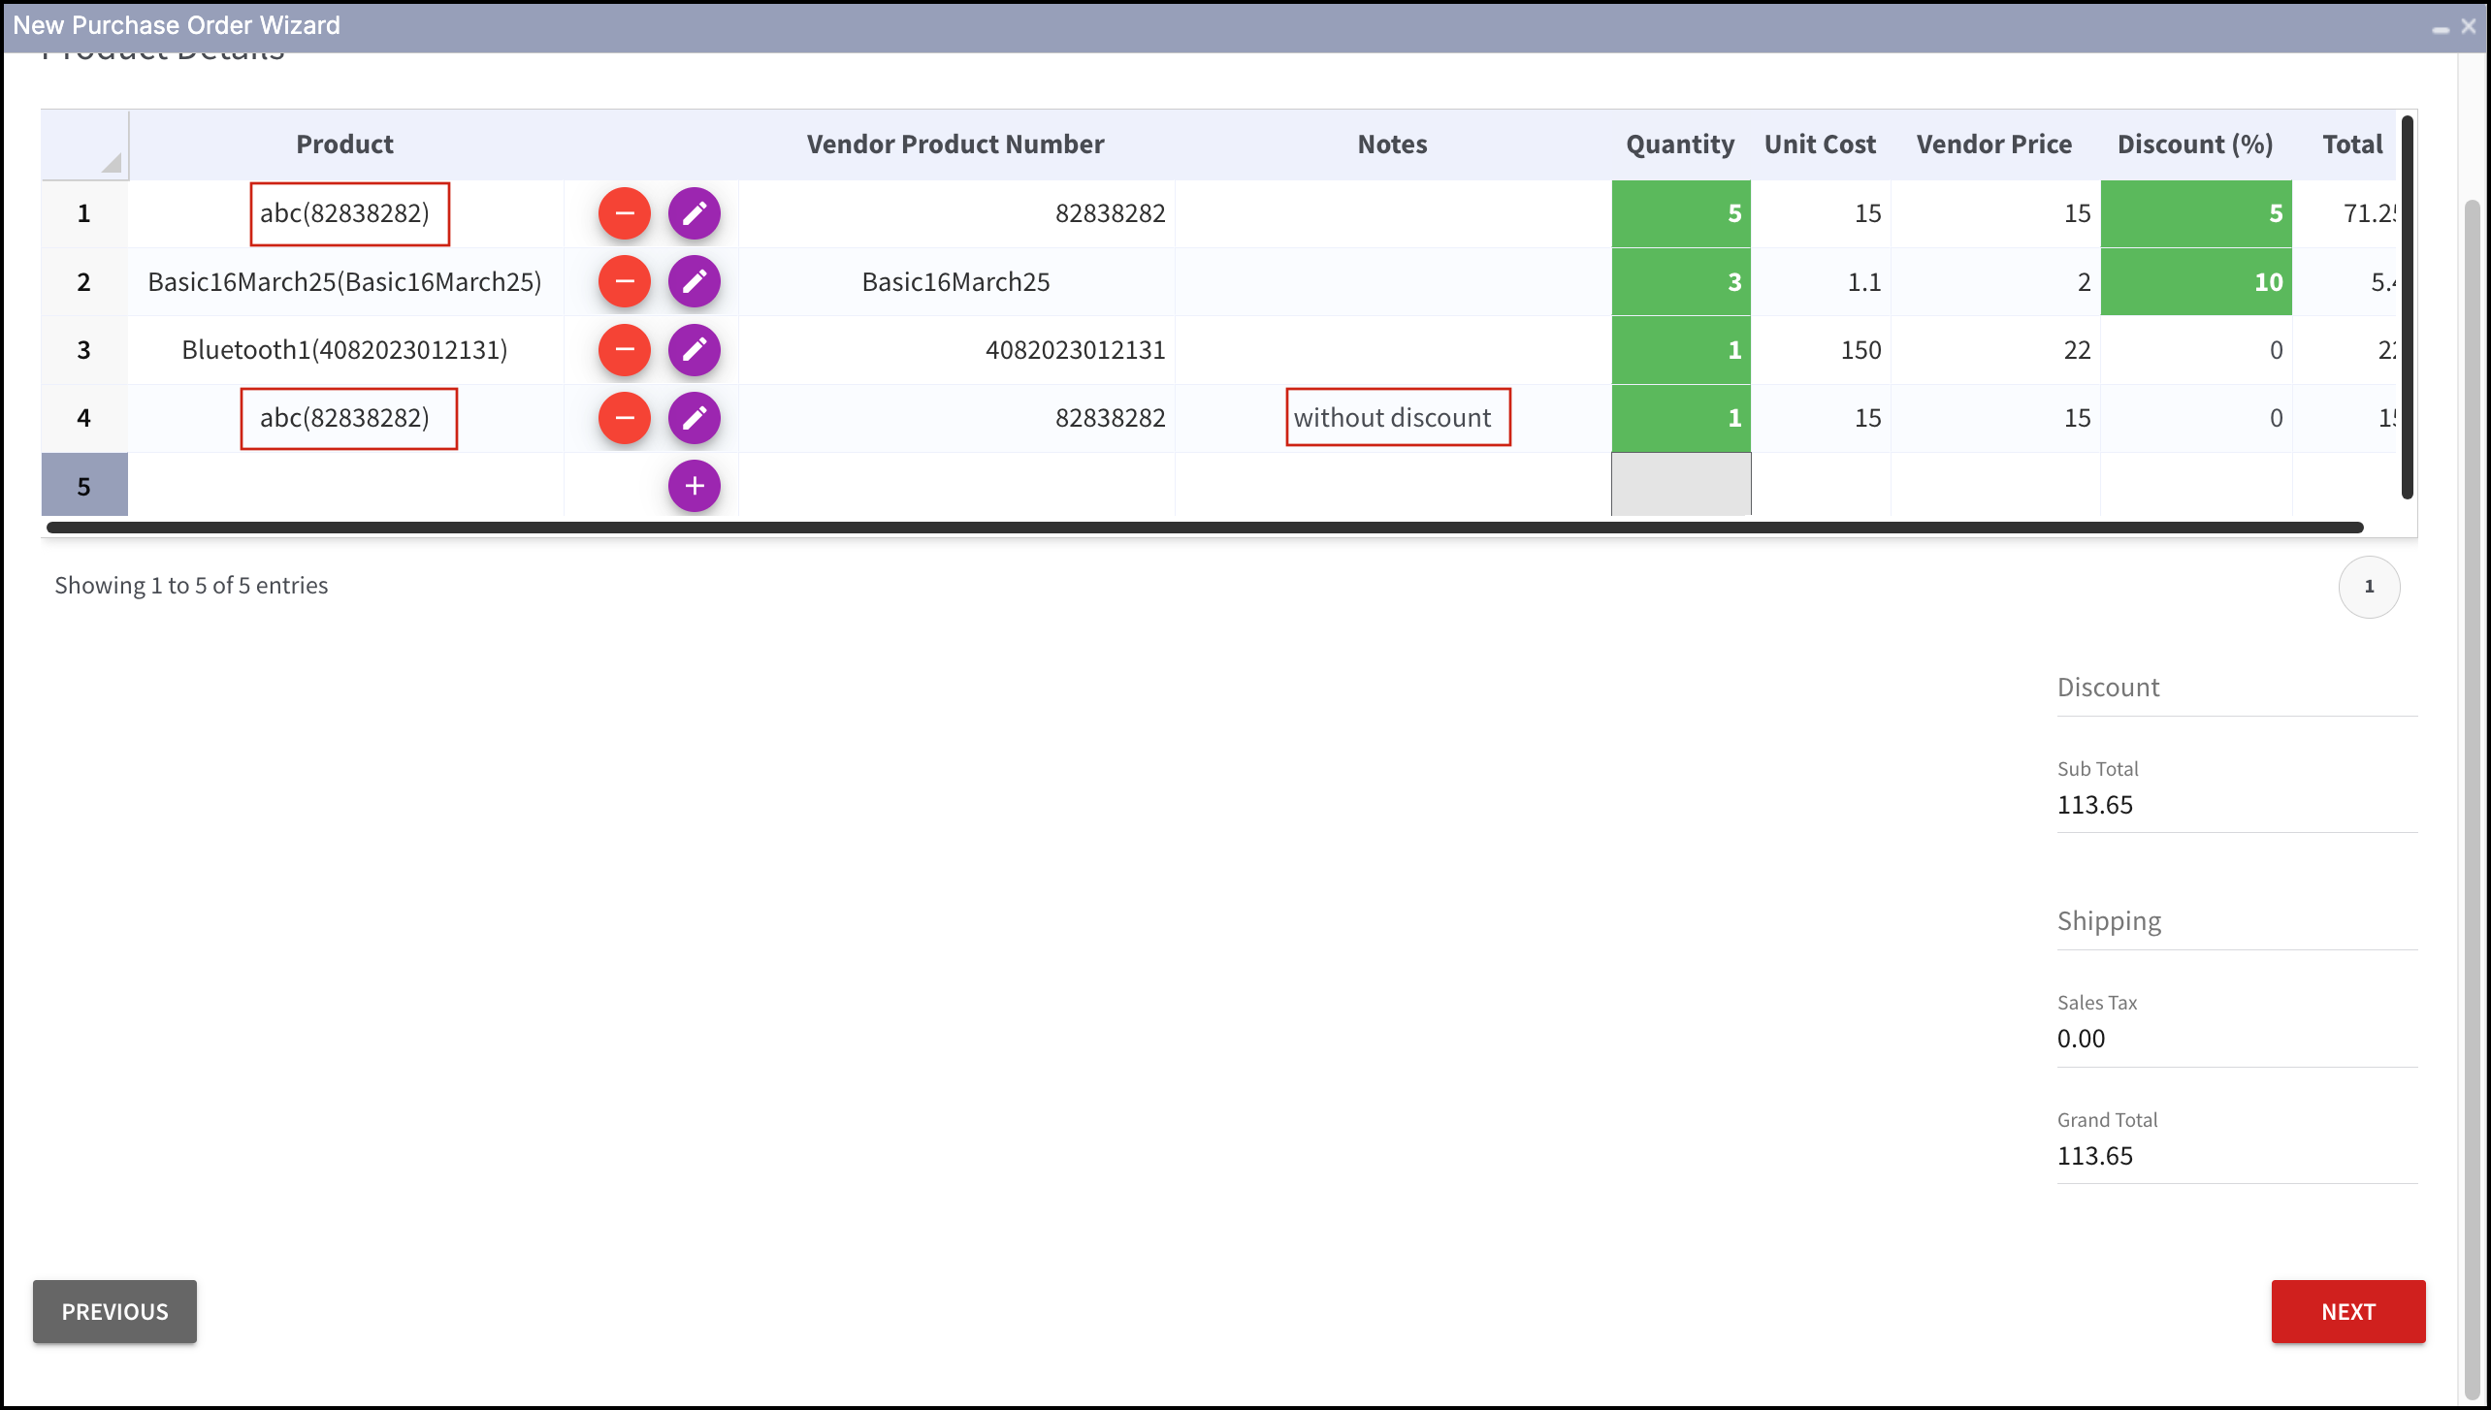Click Quantity column header

1681,144
